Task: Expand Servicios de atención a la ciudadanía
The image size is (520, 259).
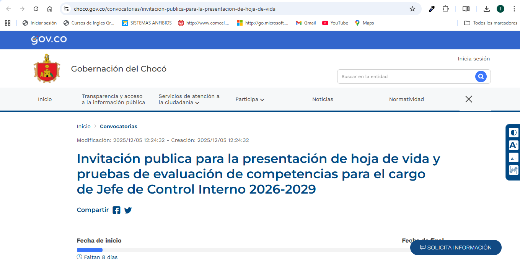Action: pos(189,99)
